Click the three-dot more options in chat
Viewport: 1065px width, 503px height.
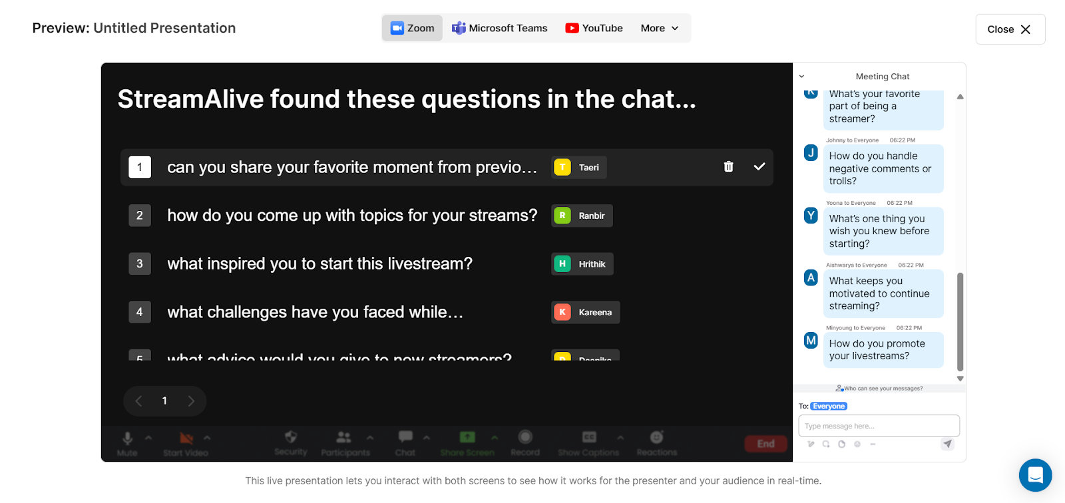pyautogui.click(x=873, y=444)
